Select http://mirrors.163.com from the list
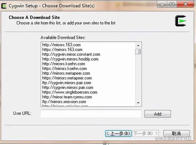The width and height of the screenshot is (196, 145). click(61, 45)
